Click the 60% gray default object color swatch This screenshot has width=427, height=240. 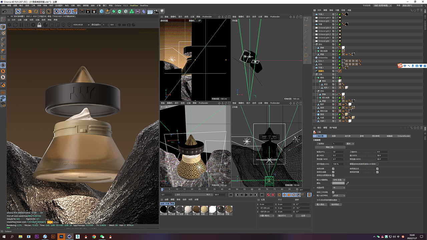(339, 180)
